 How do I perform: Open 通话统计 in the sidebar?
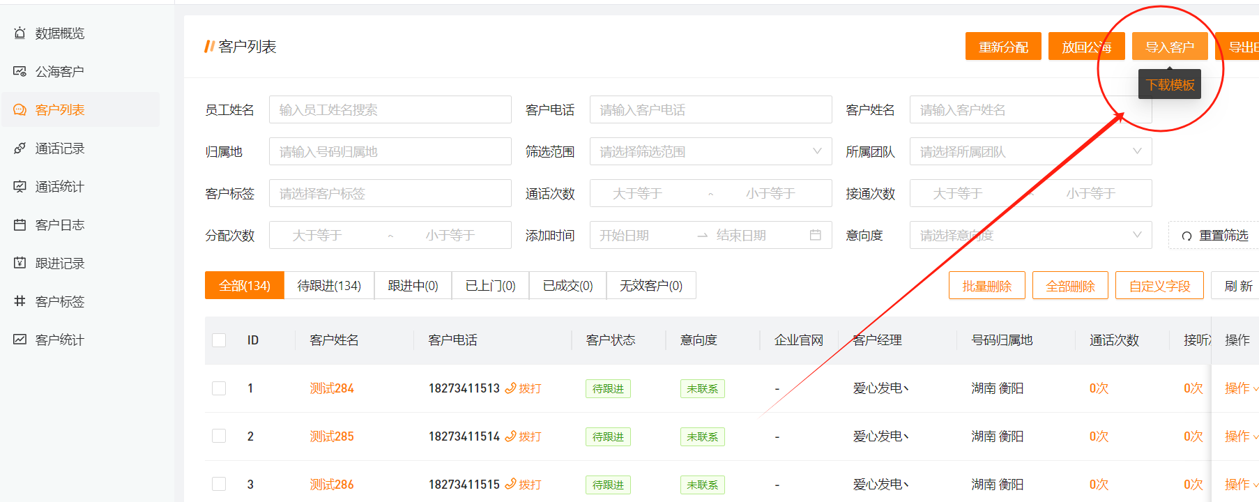click(60, 186)
